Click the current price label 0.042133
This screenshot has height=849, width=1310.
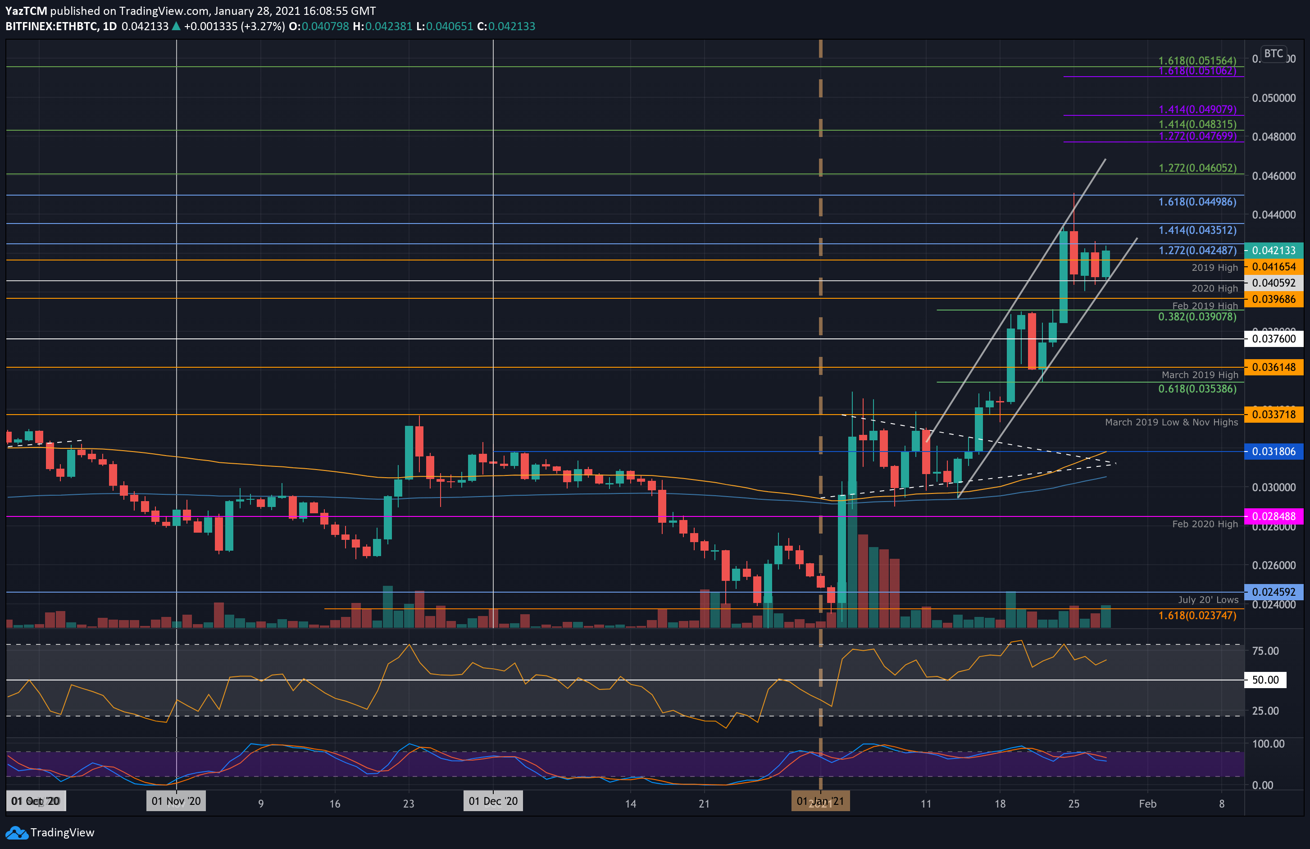point(1274,251)
